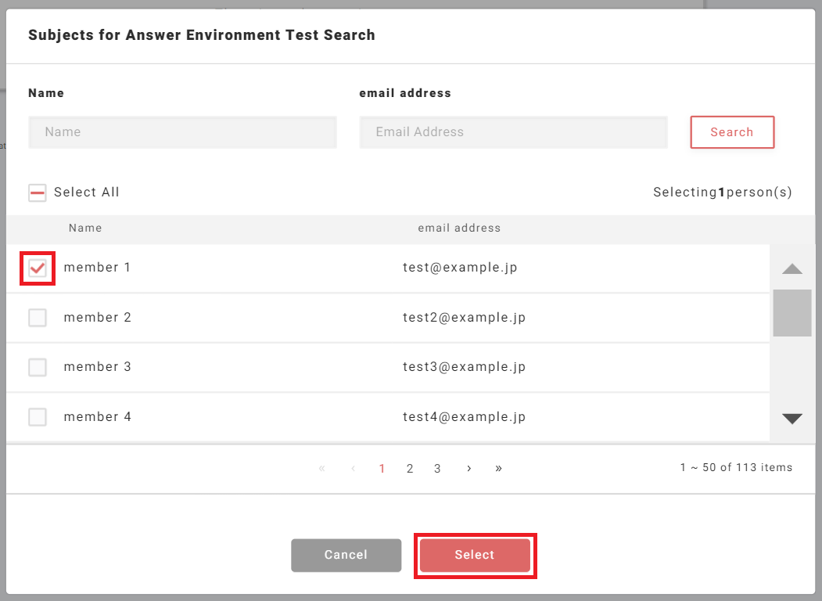Click the member list scrollbar thumb

pos(792,312)
